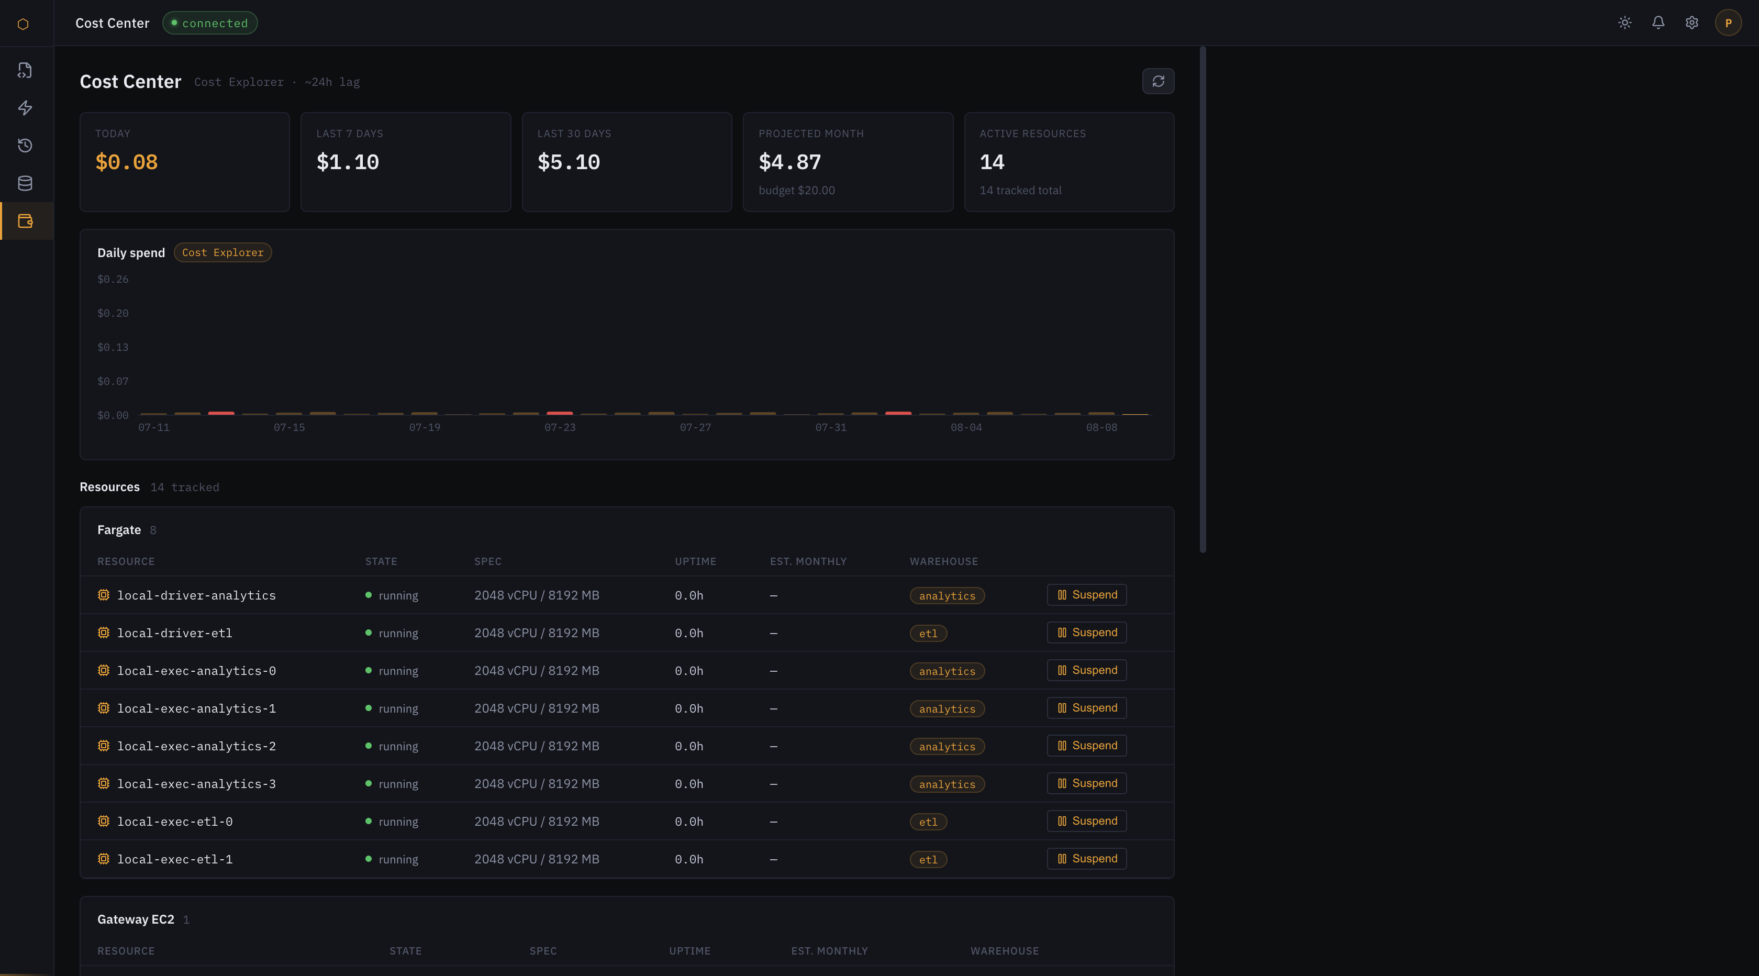Select the LAST 7 DAYS $1.10 card
Screen dimensions: 1759x976
(406, 162)
